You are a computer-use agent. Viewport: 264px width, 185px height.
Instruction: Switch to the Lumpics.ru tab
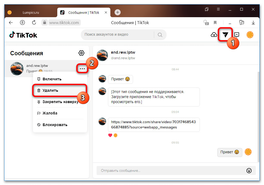31,12
